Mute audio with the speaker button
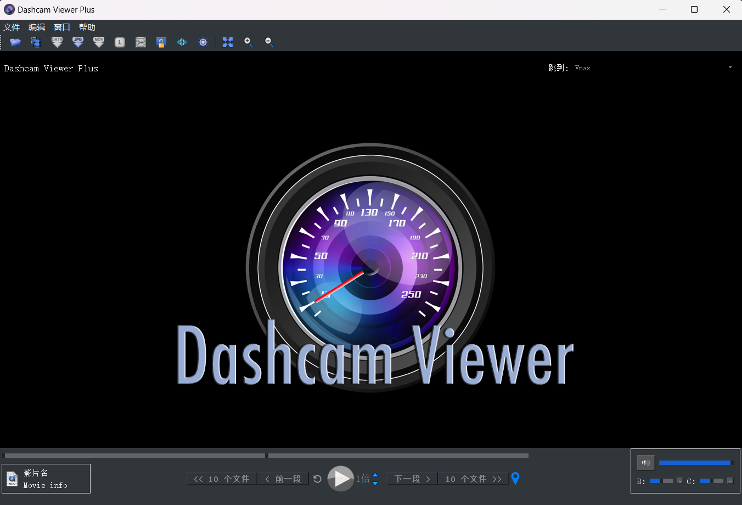This screenshot has height=505, width=742. (646, 463)
